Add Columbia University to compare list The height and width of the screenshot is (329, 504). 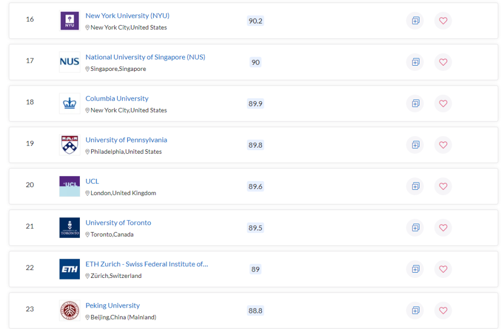tap(415, 103)
